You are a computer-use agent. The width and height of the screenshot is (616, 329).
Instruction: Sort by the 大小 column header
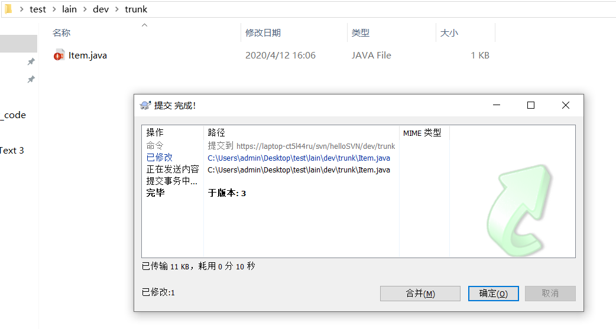pos(449,33)
